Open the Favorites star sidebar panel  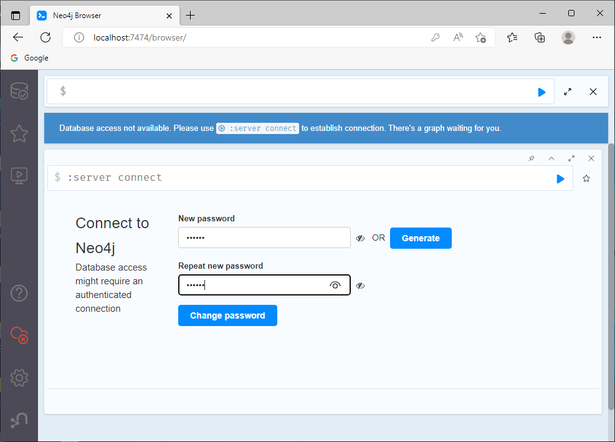[19, 133]
